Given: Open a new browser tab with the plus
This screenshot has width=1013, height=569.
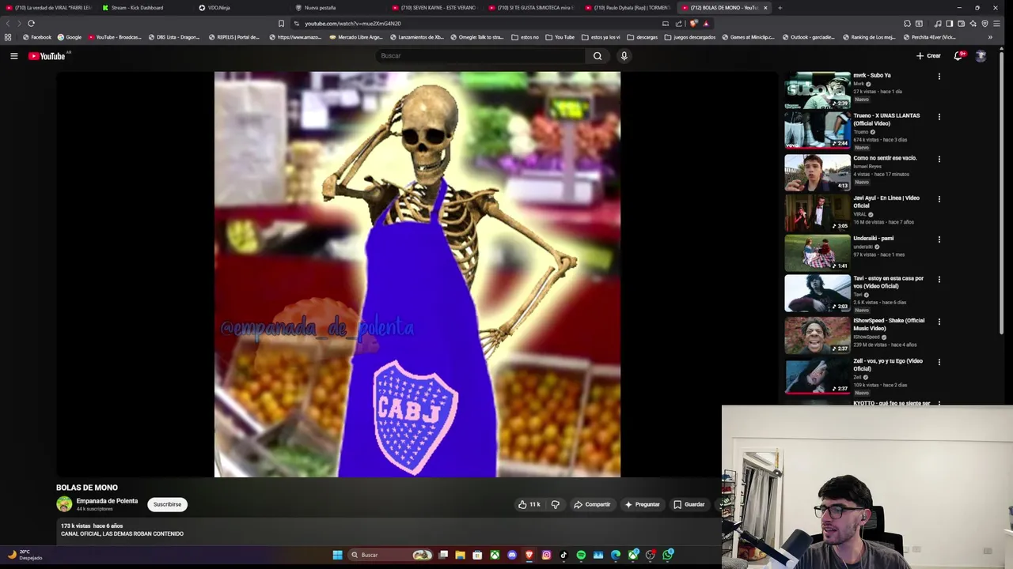Looking at the screenshot, I should pos(780,8).
